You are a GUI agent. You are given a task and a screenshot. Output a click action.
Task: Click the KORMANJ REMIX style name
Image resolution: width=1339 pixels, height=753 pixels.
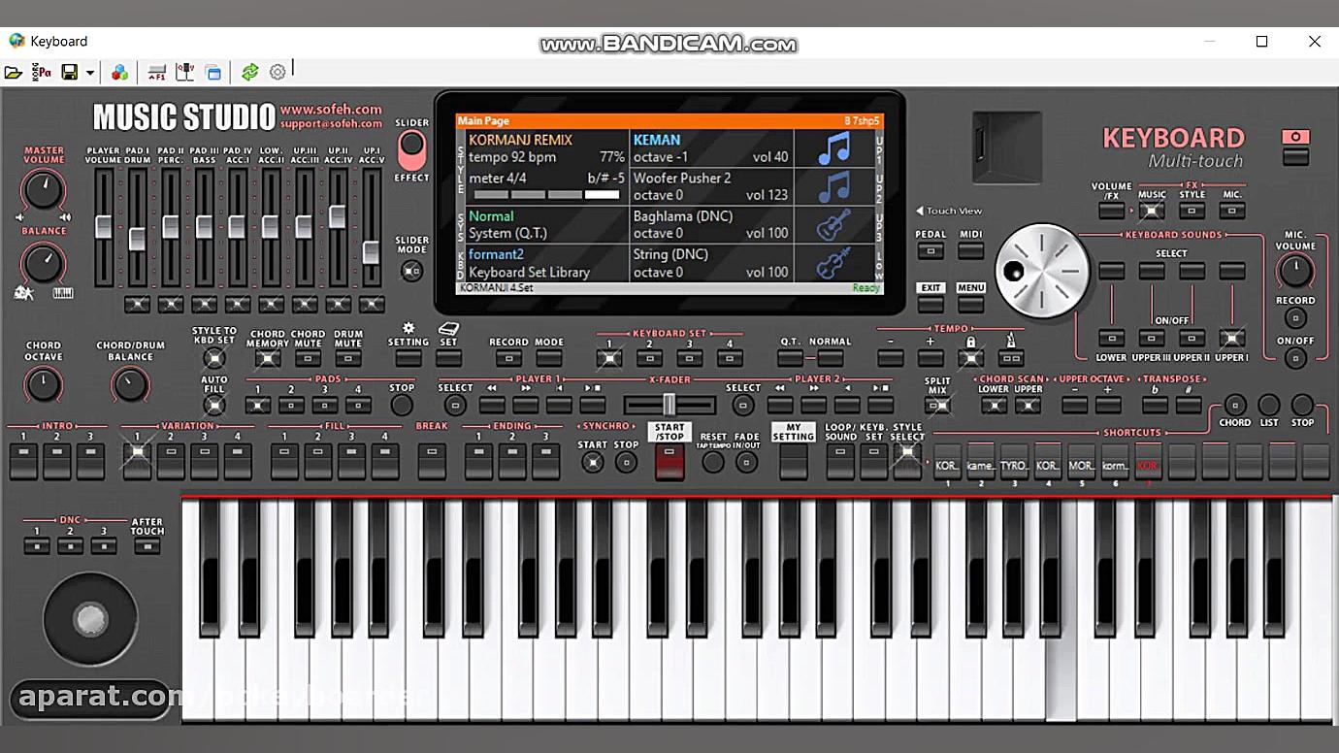pos(521,140)
